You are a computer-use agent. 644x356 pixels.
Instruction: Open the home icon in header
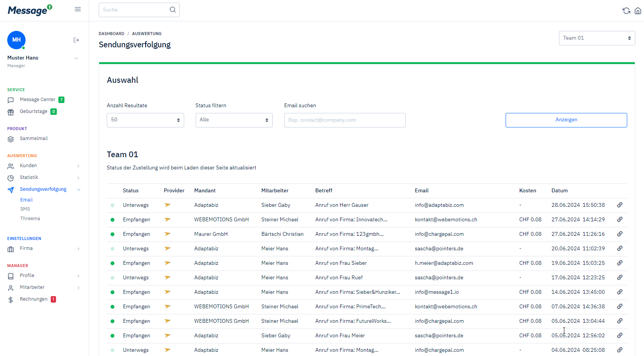(638, 11)
